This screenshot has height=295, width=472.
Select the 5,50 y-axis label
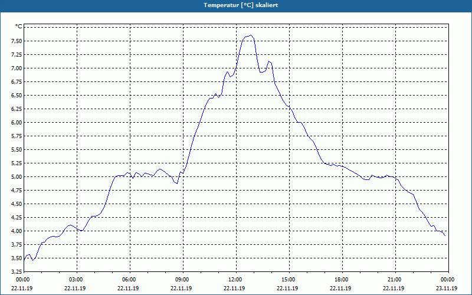pyautogui.click(x=17, y=150)
